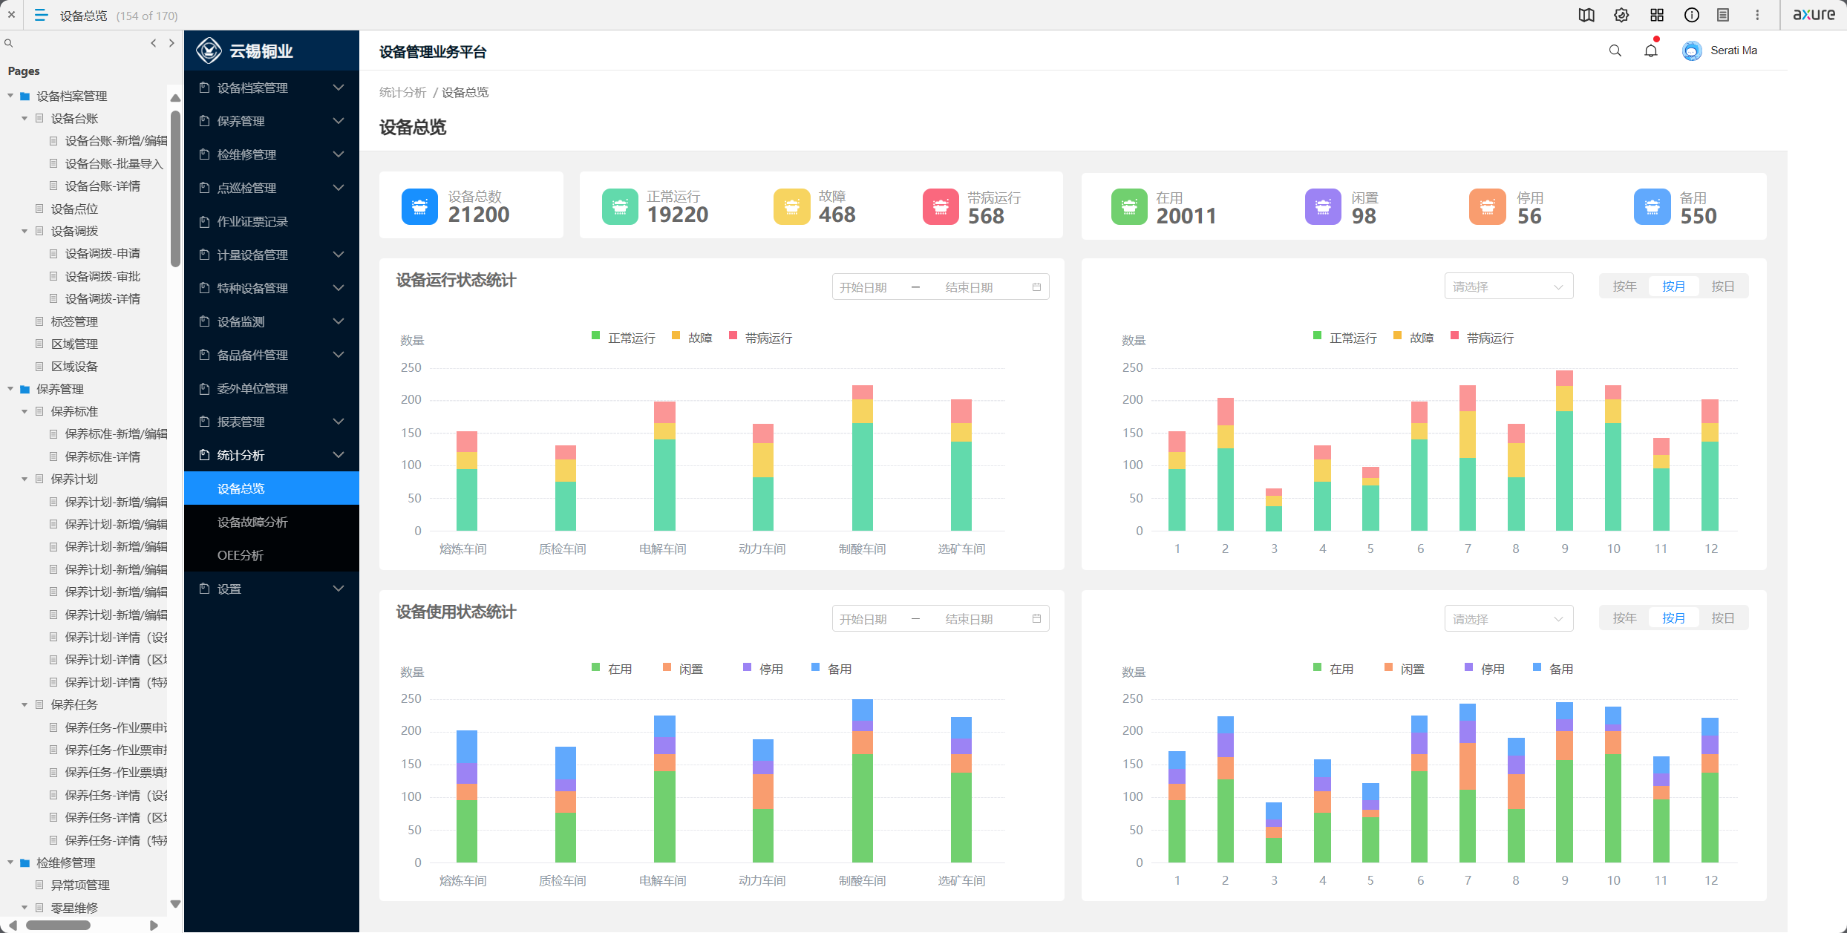
Task: Go to previous page with left arrow
Action: tap(154, 43)
